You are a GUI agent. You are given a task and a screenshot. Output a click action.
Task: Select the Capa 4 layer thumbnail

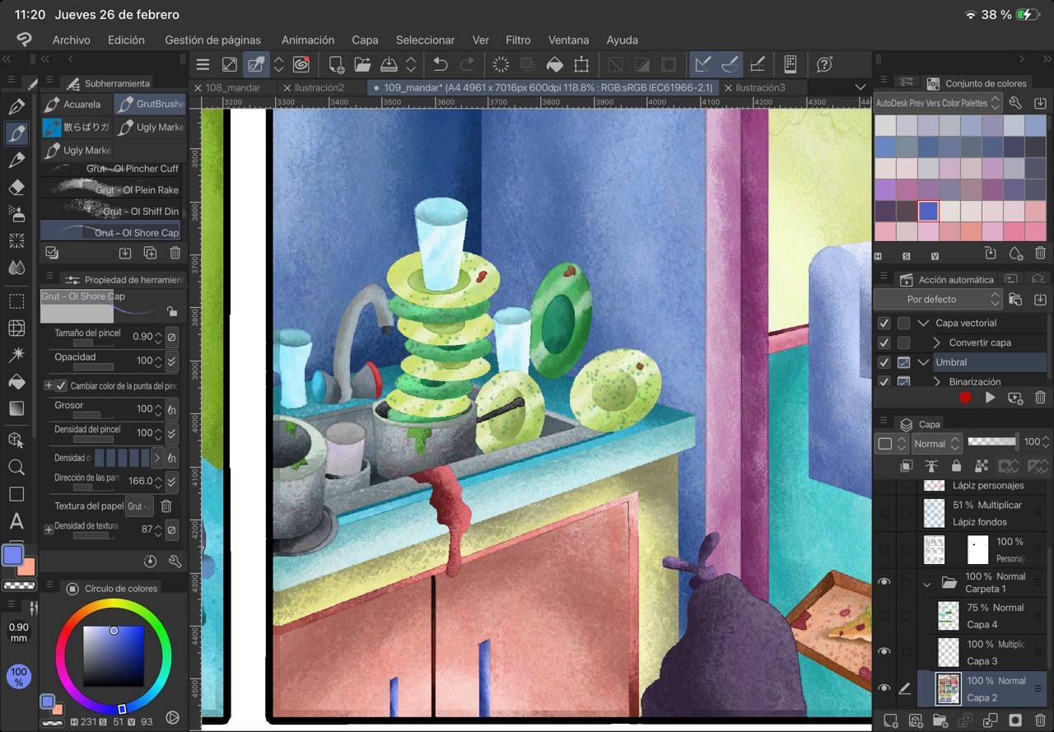tap(949, 616)
